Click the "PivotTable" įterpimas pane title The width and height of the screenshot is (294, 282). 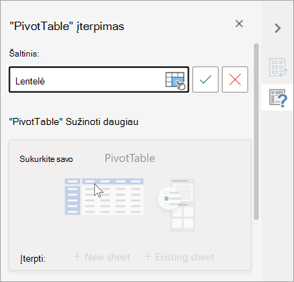tap(67, 27)
